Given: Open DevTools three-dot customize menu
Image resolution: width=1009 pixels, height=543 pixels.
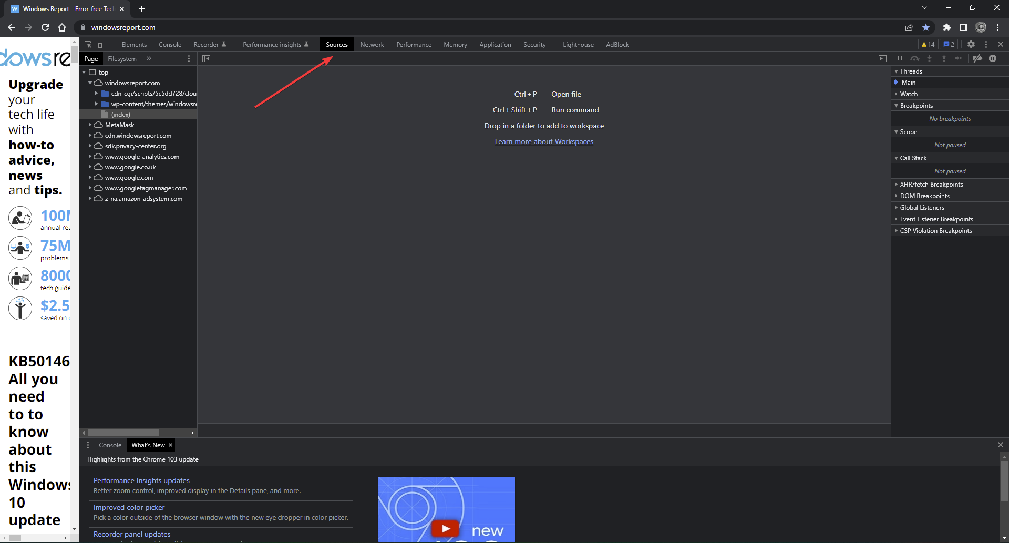Looking at the screenshot, I should (x=986, y=45).
